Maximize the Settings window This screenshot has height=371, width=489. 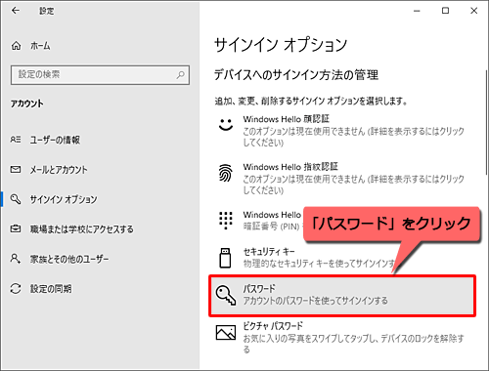point(445,11)
